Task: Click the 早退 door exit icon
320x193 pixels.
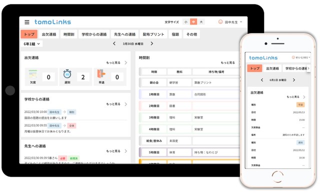Action: (x=101, y=74)
